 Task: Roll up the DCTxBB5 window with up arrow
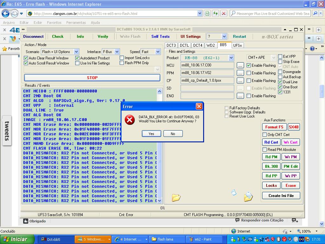tap(285, 30)
